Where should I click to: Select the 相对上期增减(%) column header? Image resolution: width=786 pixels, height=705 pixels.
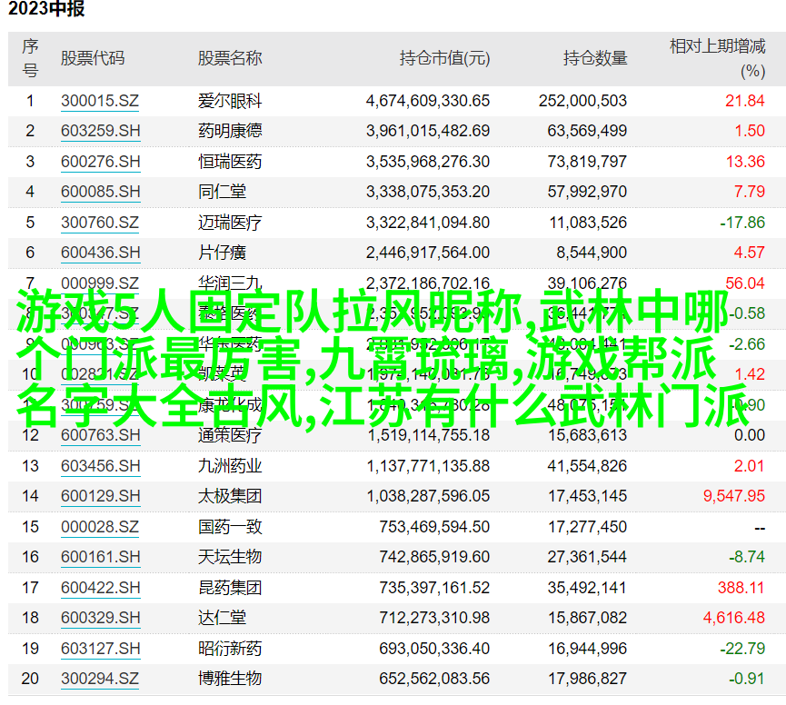(x=717, y=59)
